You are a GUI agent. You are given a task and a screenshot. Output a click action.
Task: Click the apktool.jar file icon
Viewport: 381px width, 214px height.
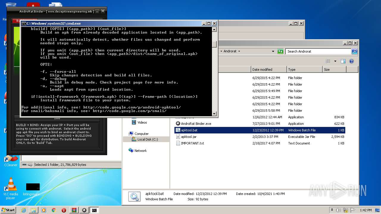pos(178,137)
